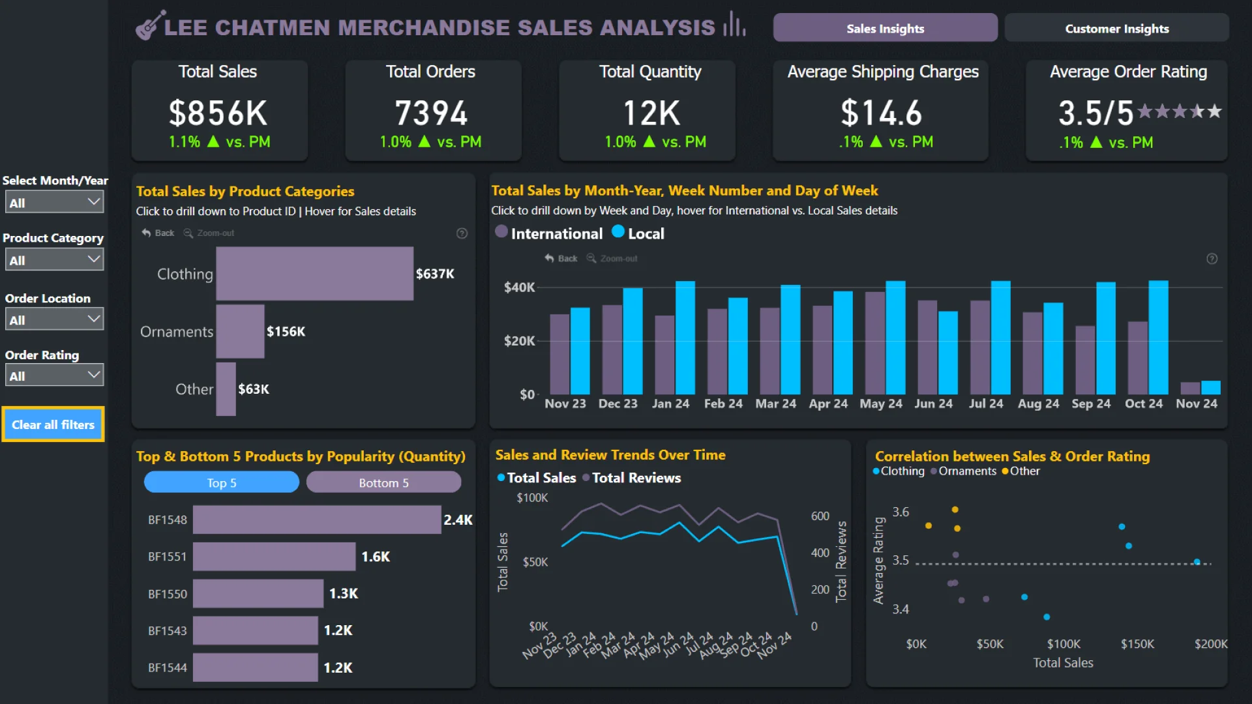Screen dimensions: 1252x704
Task: Click green up arrow under Average Order Rating
Action: [1096, 141]
